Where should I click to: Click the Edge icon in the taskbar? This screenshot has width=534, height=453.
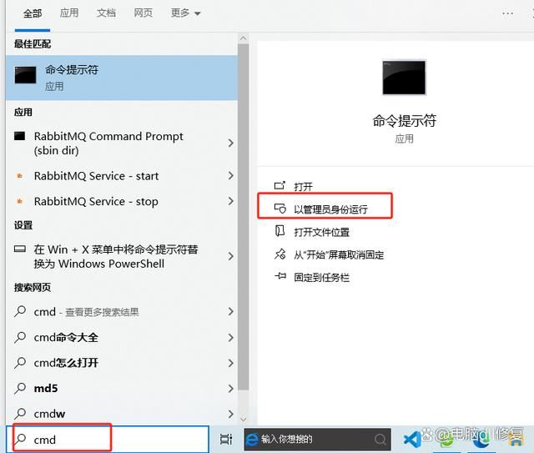pyautogui.click(x=251, y=439)
